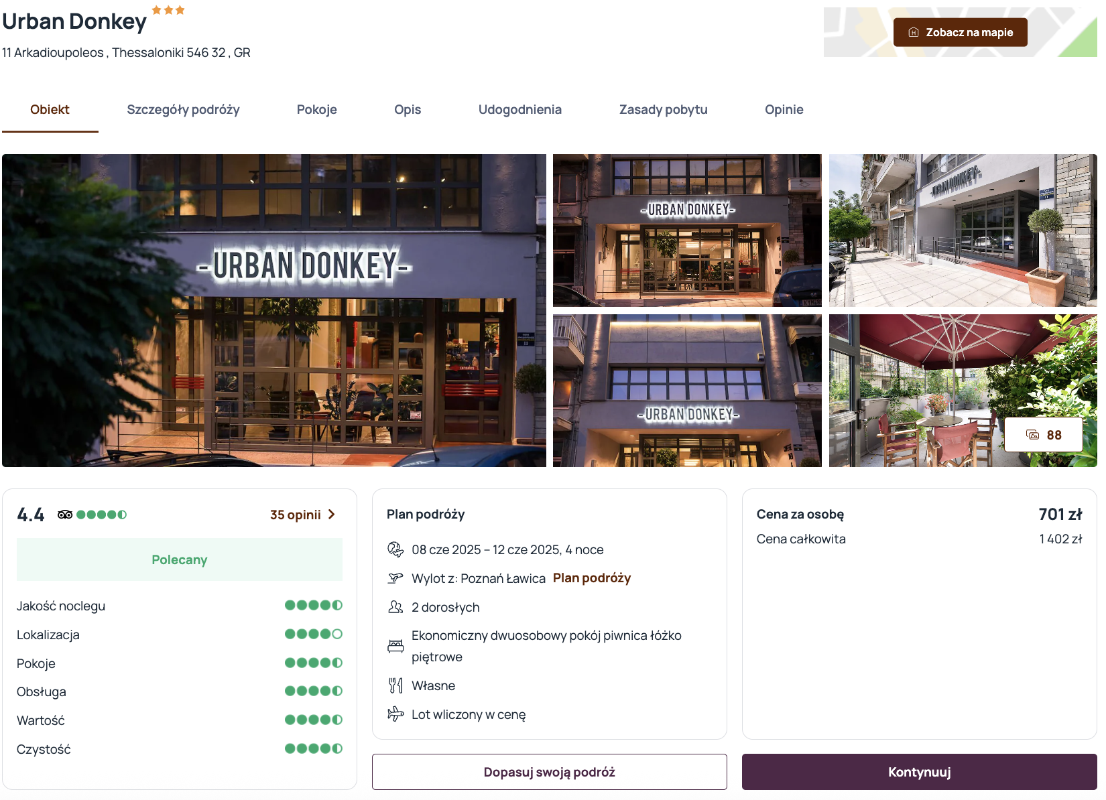1106x800 pixels.
Task: Click the address 11 Arkadioupoleos text
Action: pyautogui.click(x=126, y=52)
